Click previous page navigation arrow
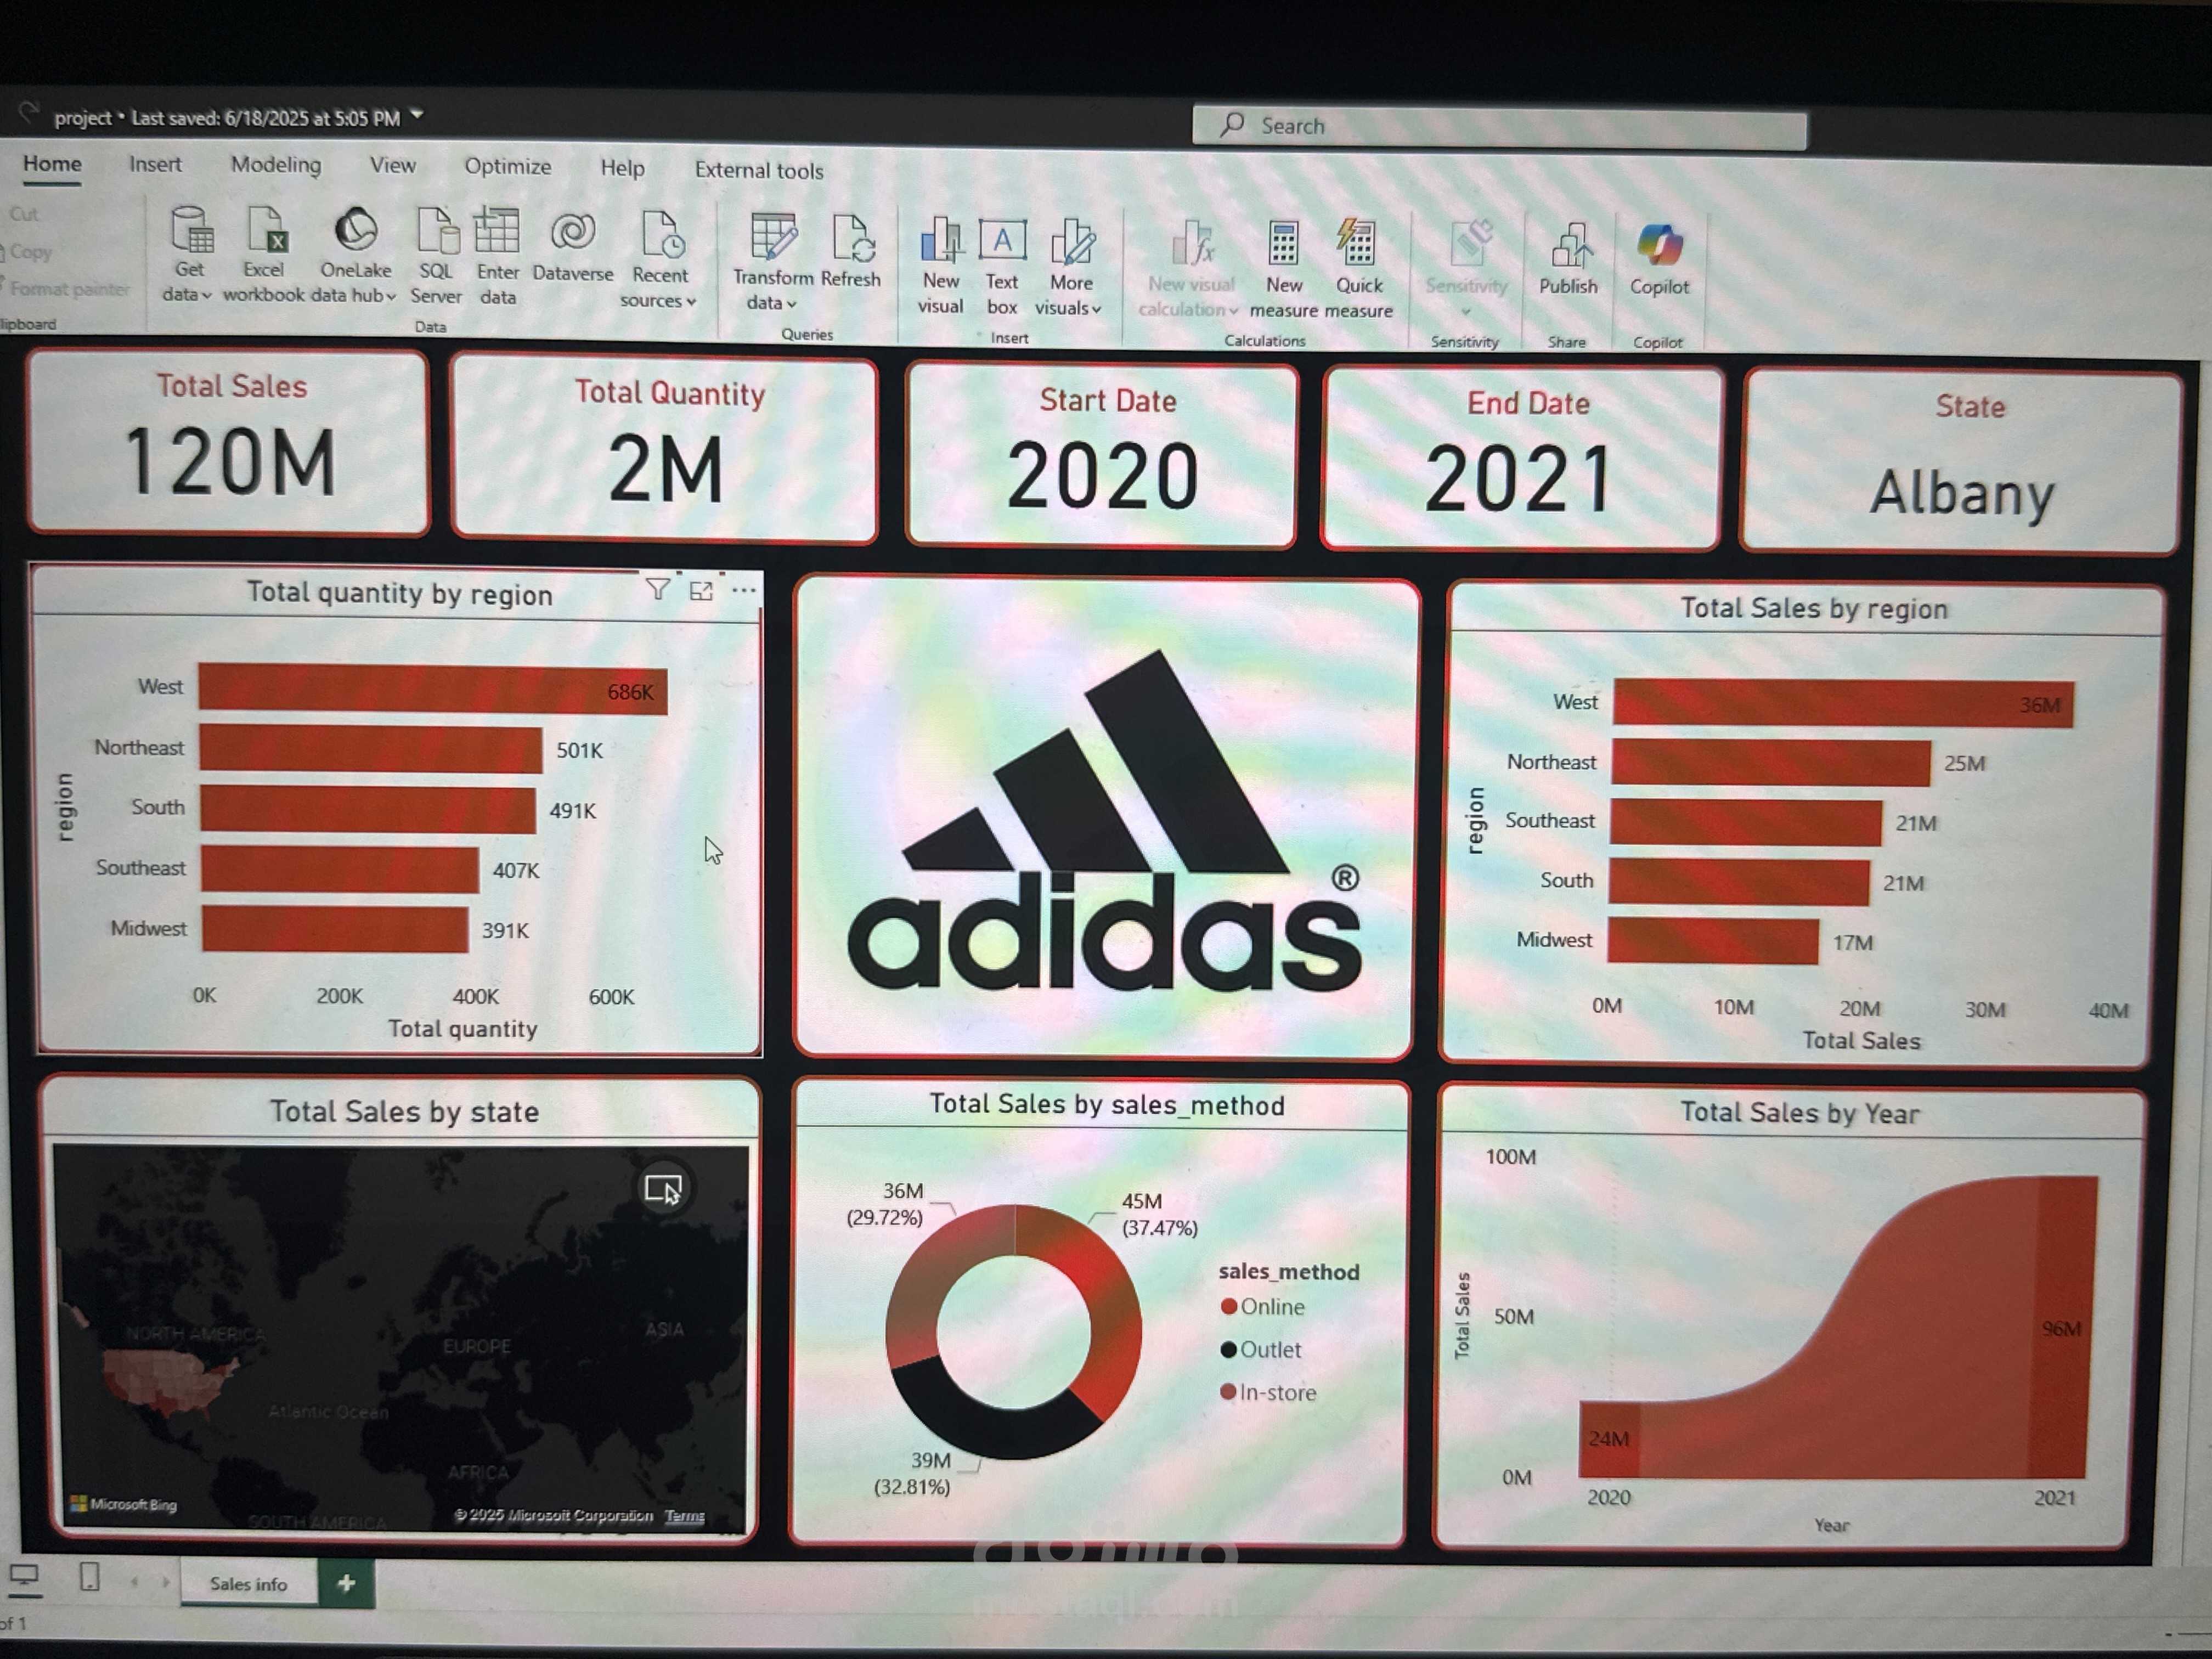 pos(135,1581)
